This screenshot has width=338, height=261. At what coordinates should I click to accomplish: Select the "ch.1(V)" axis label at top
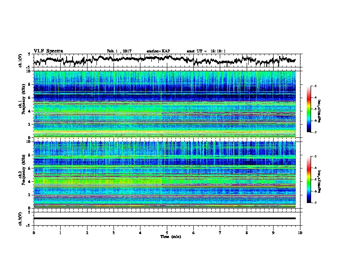coord(20,61)
